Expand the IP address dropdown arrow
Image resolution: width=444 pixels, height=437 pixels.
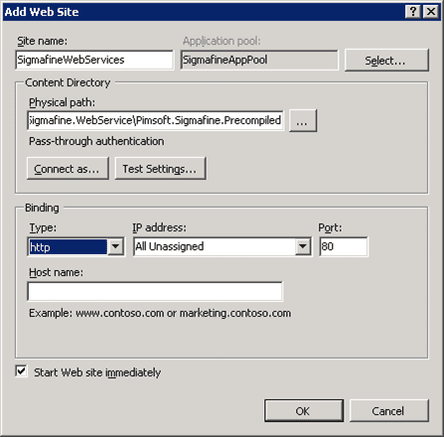(303, 246)
